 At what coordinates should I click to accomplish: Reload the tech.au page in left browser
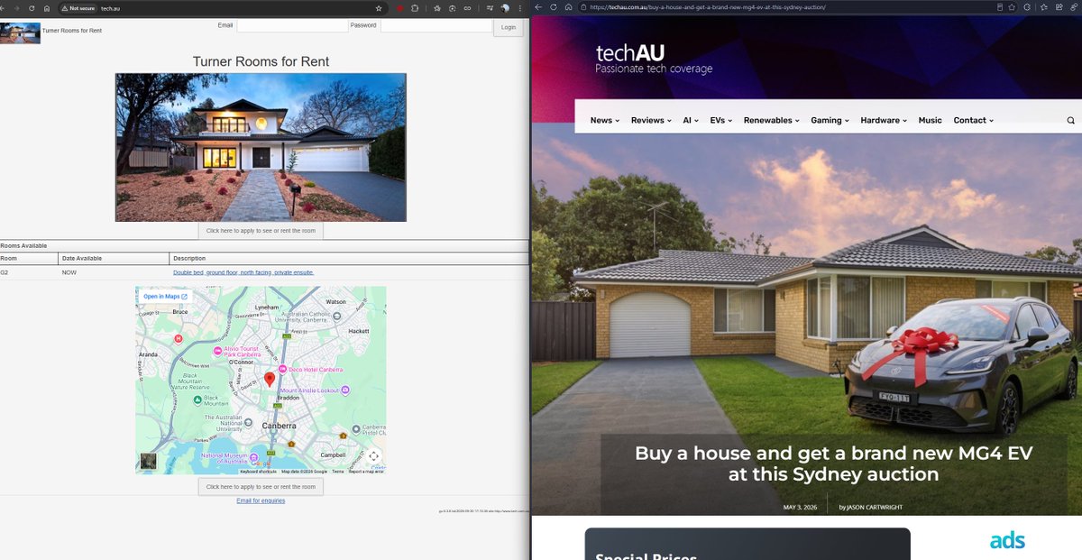[x=31, y=7]
